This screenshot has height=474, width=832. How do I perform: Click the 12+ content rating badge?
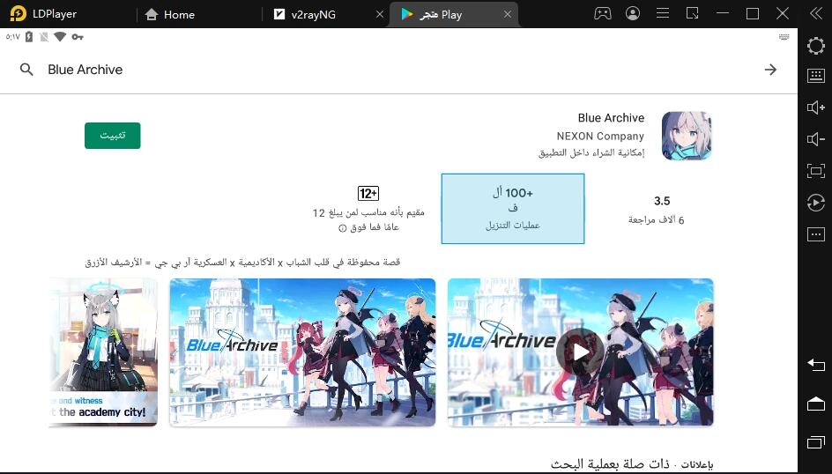click(x=368, y=193)
